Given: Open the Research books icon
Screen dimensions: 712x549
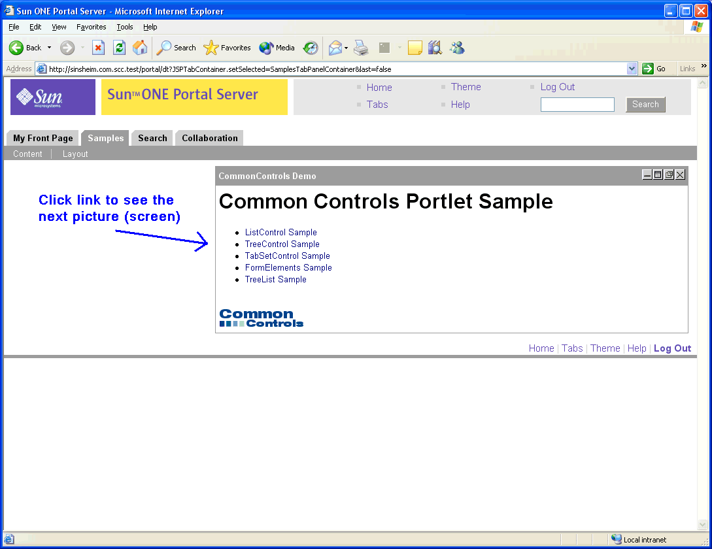Looking at the screenshot, I should [435, 48].
